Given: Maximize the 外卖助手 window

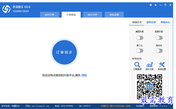Looking at the screenshot, I should 165,5.
